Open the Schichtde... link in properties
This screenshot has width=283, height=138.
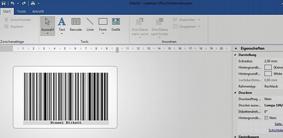276,130
